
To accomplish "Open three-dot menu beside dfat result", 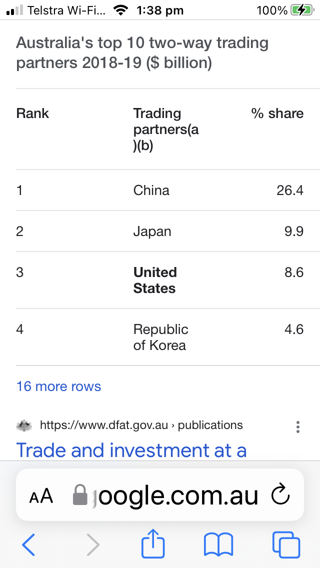I will coord(298,426).
